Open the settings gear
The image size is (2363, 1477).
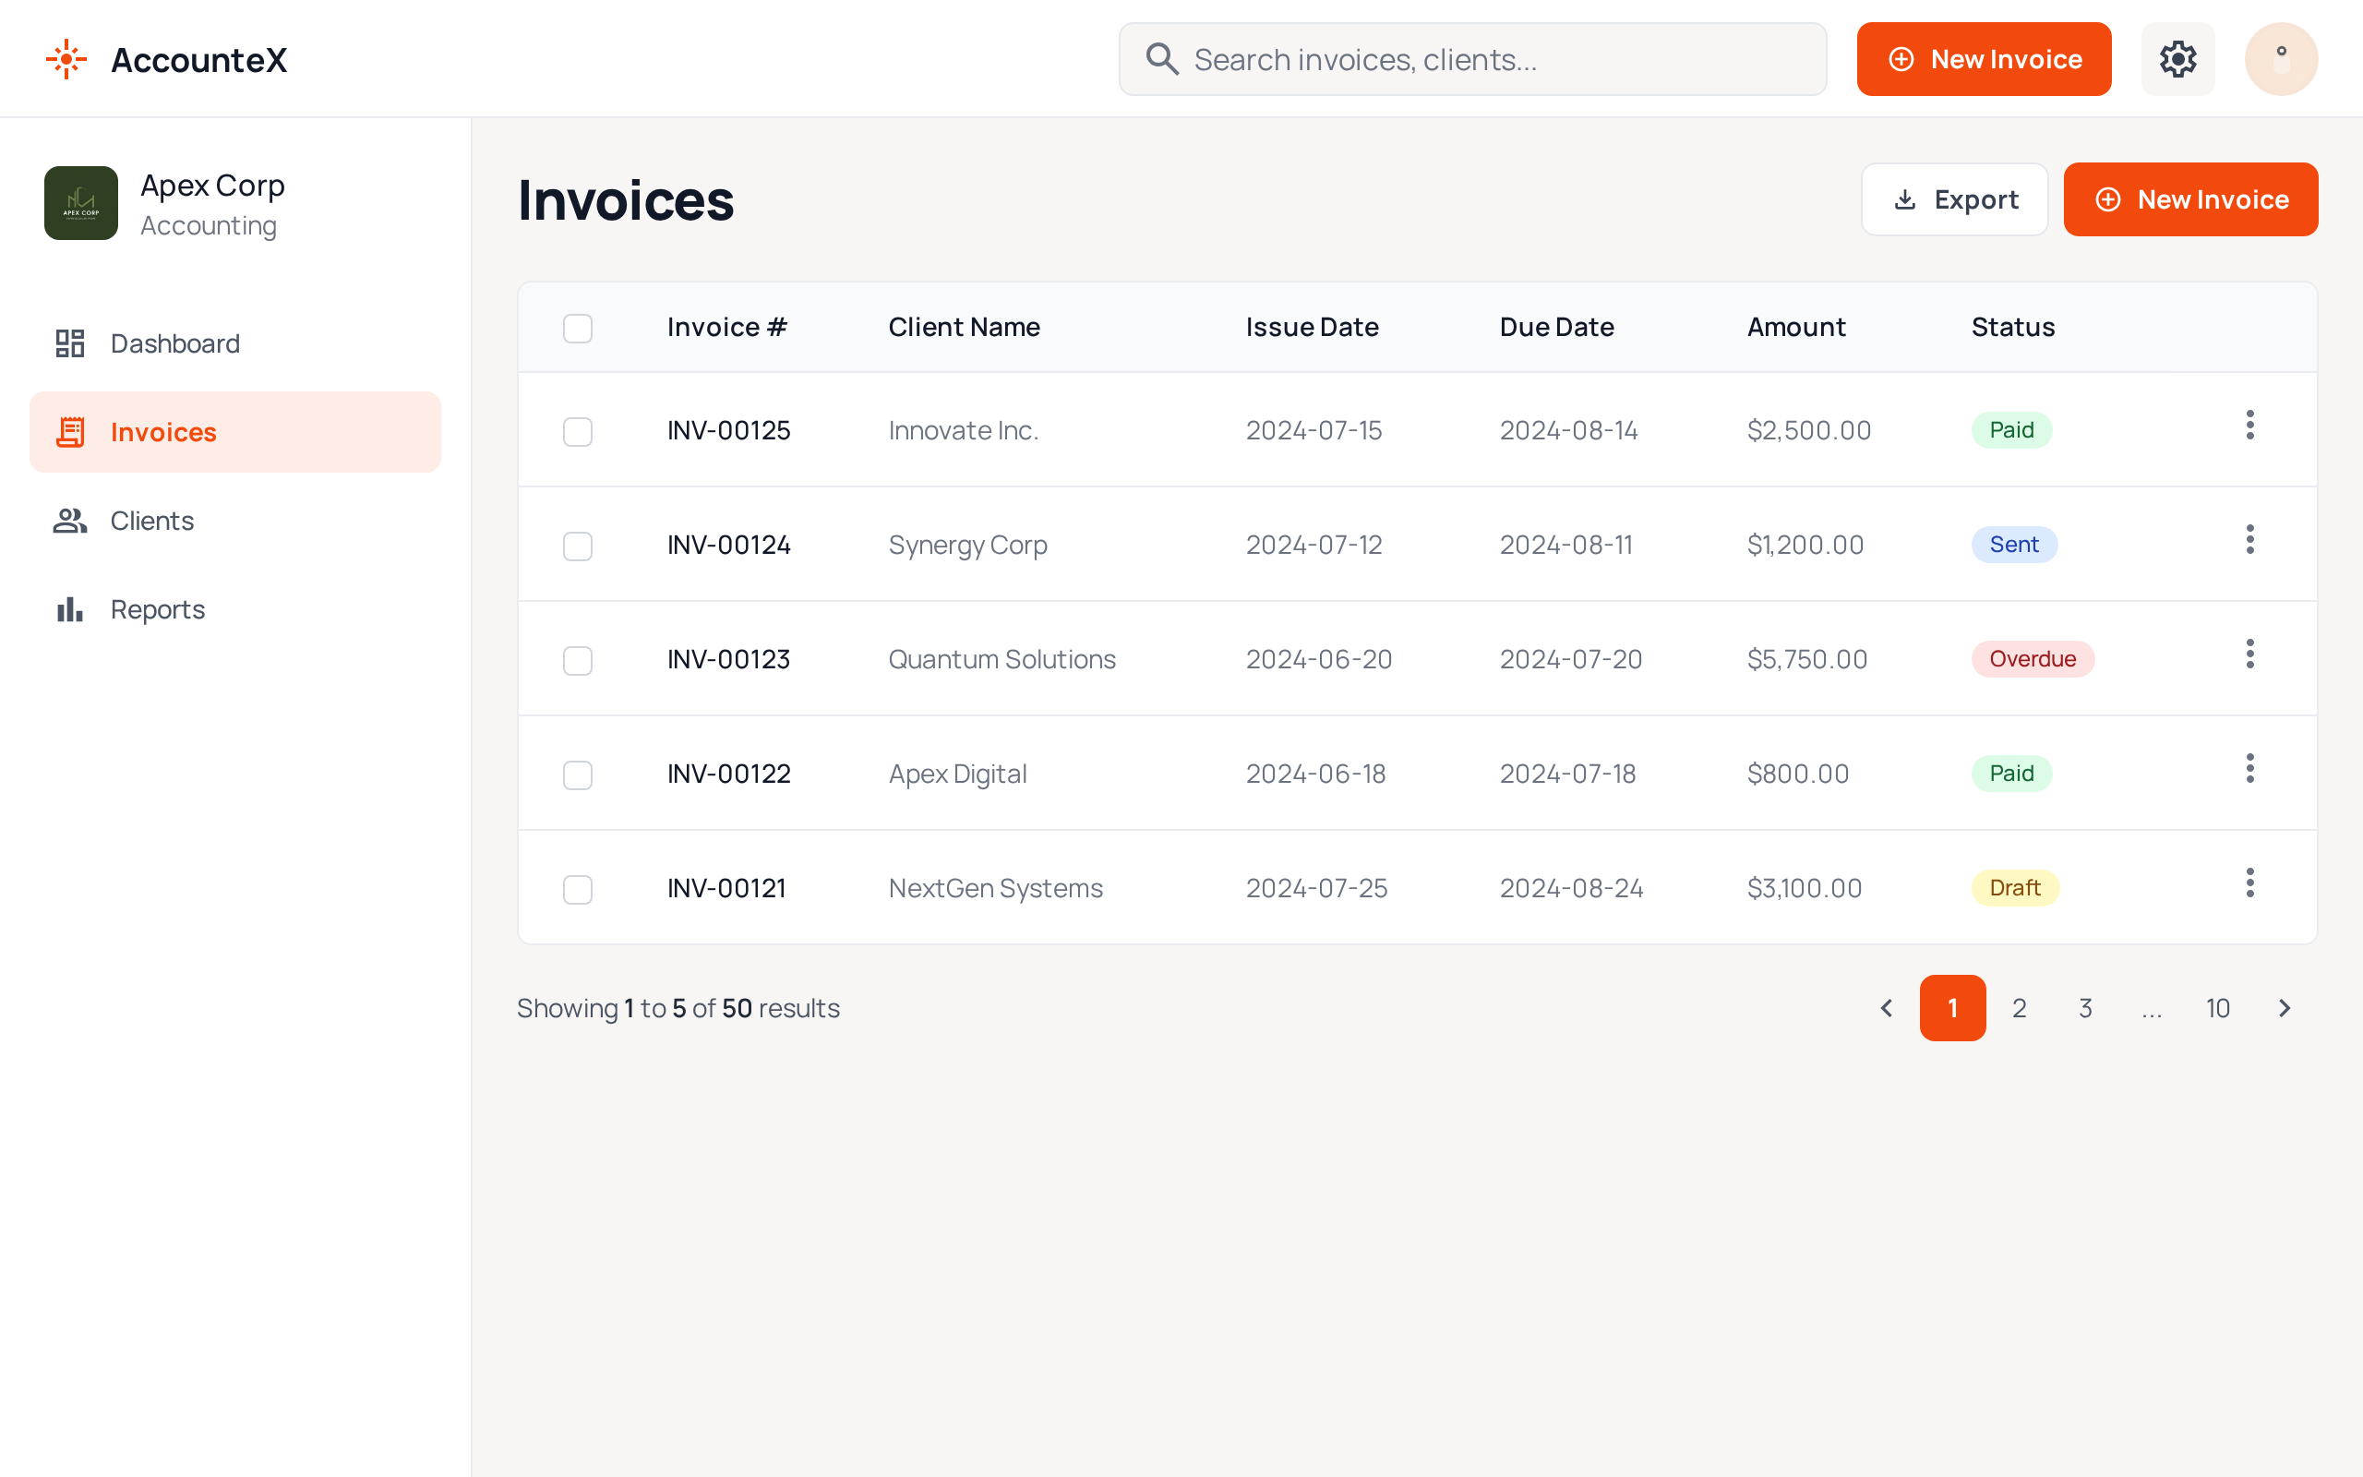(2177, 58)
